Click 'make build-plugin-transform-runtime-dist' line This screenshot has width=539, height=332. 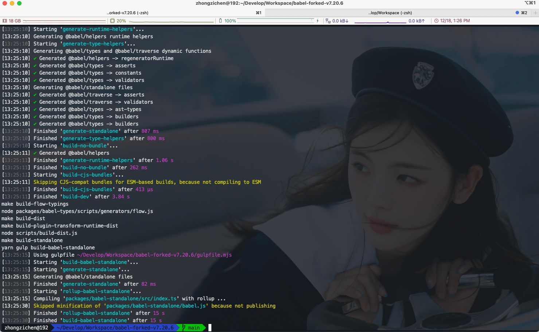[x=60, y=226]
